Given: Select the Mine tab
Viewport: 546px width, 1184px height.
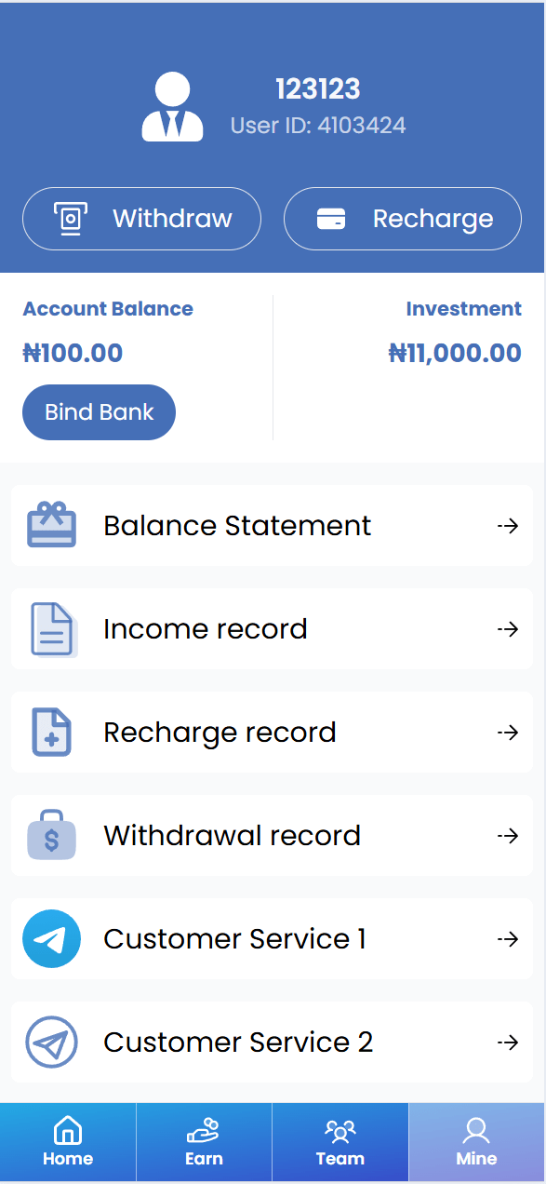Looking at the screenshot, I should [x=476, y=1142].
